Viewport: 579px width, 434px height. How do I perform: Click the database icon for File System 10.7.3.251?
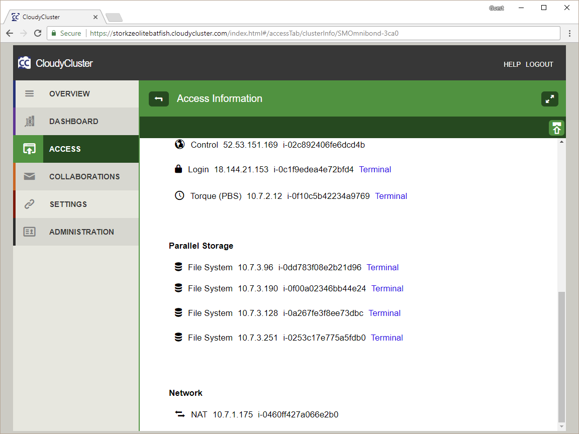click(x=178, y=338)
